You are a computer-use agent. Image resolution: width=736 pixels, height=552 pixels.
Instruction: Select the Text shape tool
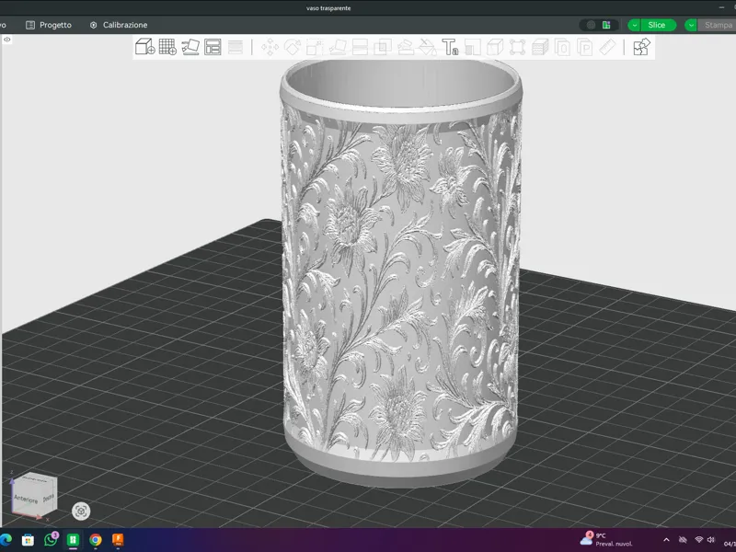tap(450, 48)
